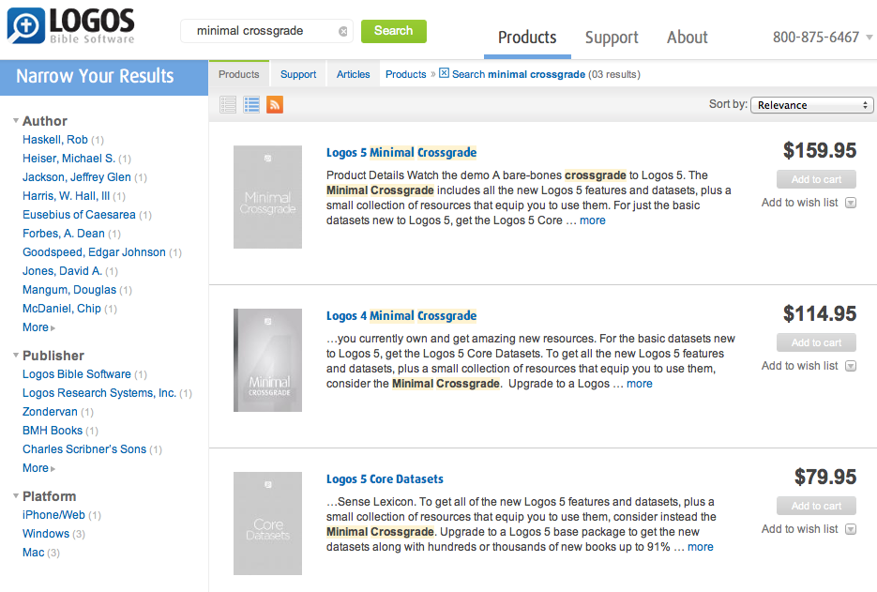Filter by author Jones, David A.

[62, 271]
